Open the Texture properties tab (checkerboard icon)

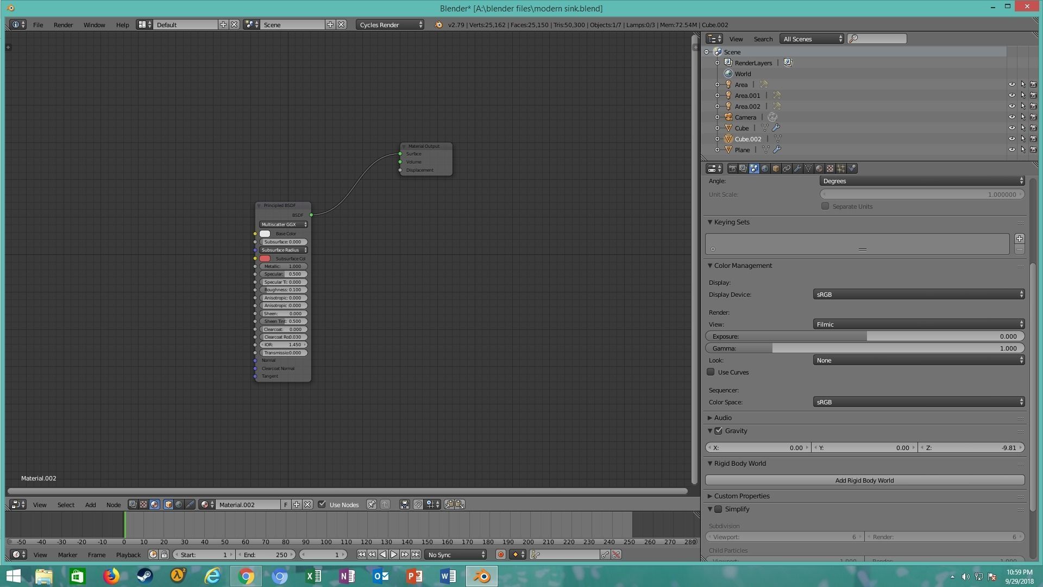click(830, 168)
